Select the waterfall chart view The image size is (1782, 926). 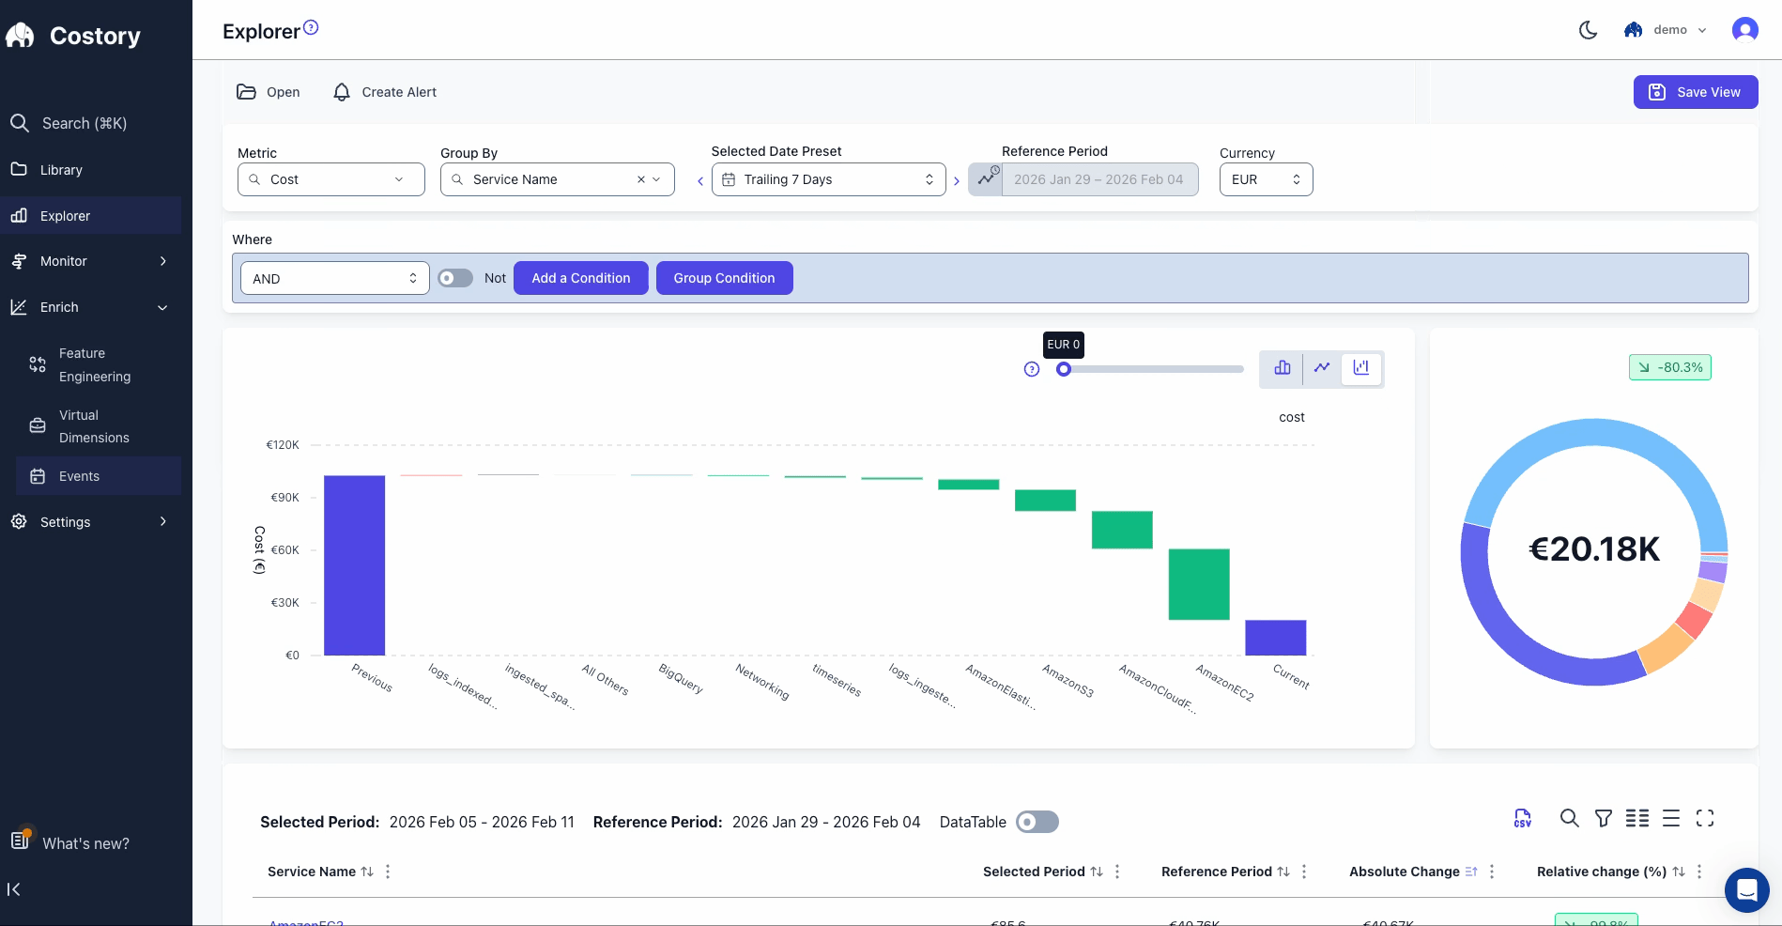1361,368
